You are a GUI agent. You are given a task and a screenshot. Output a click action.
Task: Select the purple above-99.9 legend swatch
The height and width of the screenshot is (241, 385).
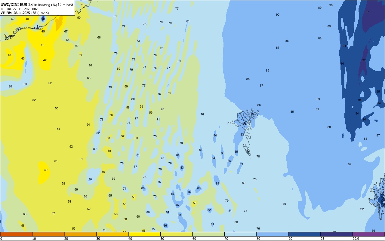[368, 234]
